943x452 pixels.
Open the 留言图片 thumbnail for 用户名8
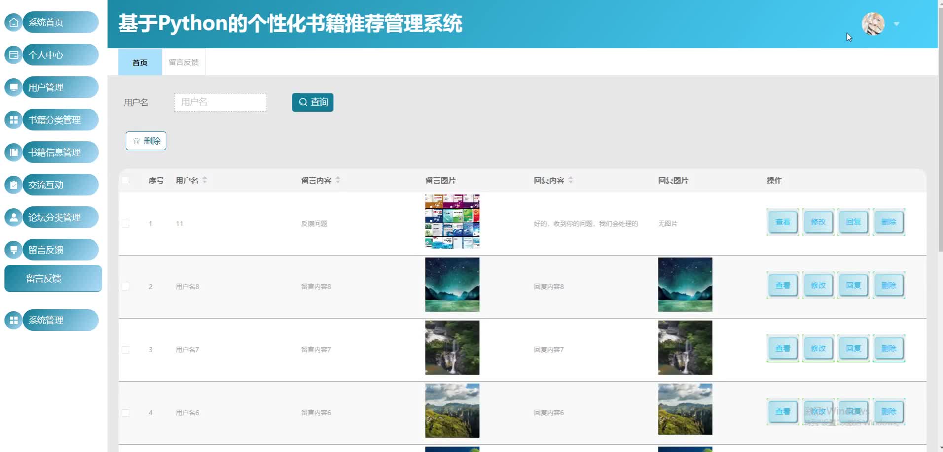click(452, 285)
